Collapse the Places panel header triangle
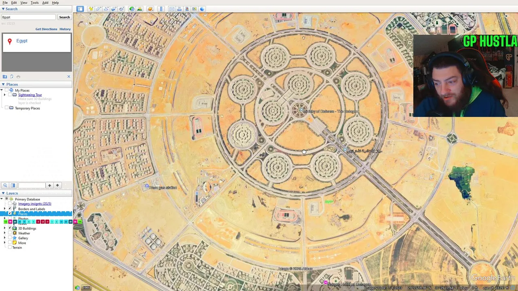Screen dimensions: 518x291 (x=3, y=84)
